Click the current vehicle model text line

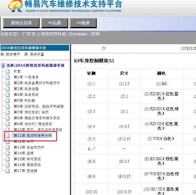(x=50, y=34)
